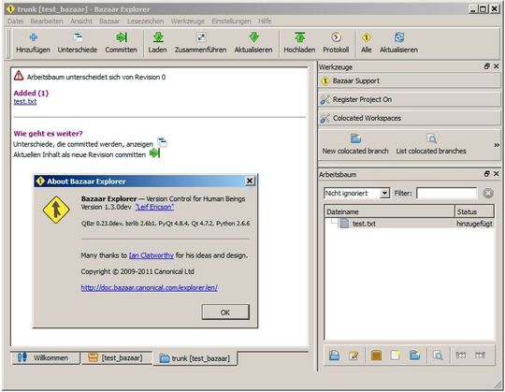The height and width of the screenshot is (392, 505).
Task: Sort by the Status column header
Action: coord(474,211)
